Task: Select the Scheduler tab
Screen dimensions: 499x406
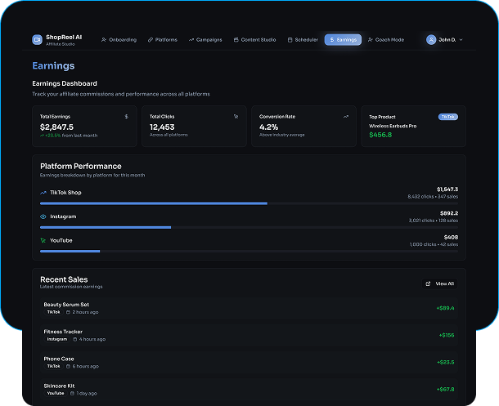Action: [302, 39]
